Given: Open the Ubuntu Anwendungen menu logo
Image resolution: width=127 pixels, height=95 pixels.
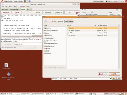Looking at the screenshot, I should click(2, 1).
